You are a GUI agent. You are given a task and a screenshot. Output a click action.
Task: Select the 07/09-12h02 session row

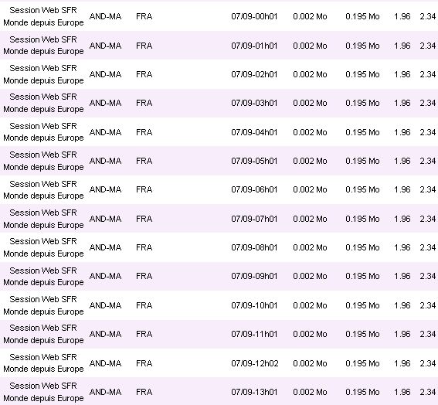(219, 363)
